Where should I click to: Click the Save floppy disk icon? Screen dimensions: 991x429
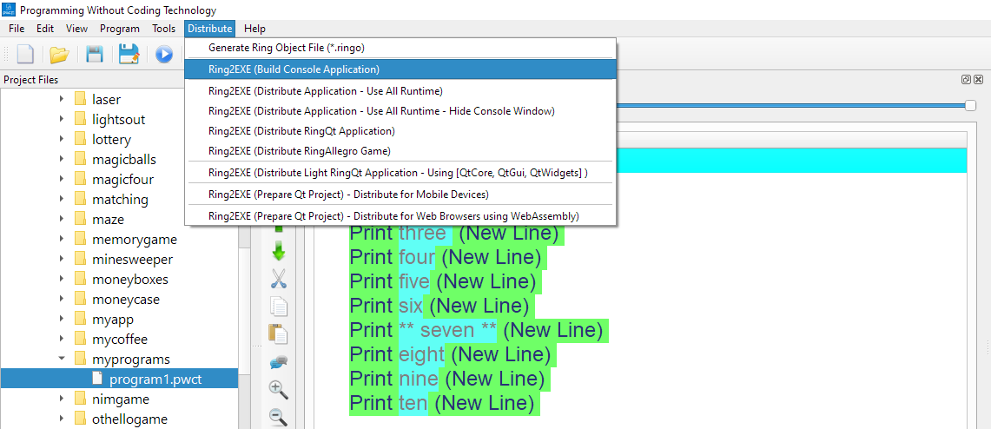[x=95, y=55]
